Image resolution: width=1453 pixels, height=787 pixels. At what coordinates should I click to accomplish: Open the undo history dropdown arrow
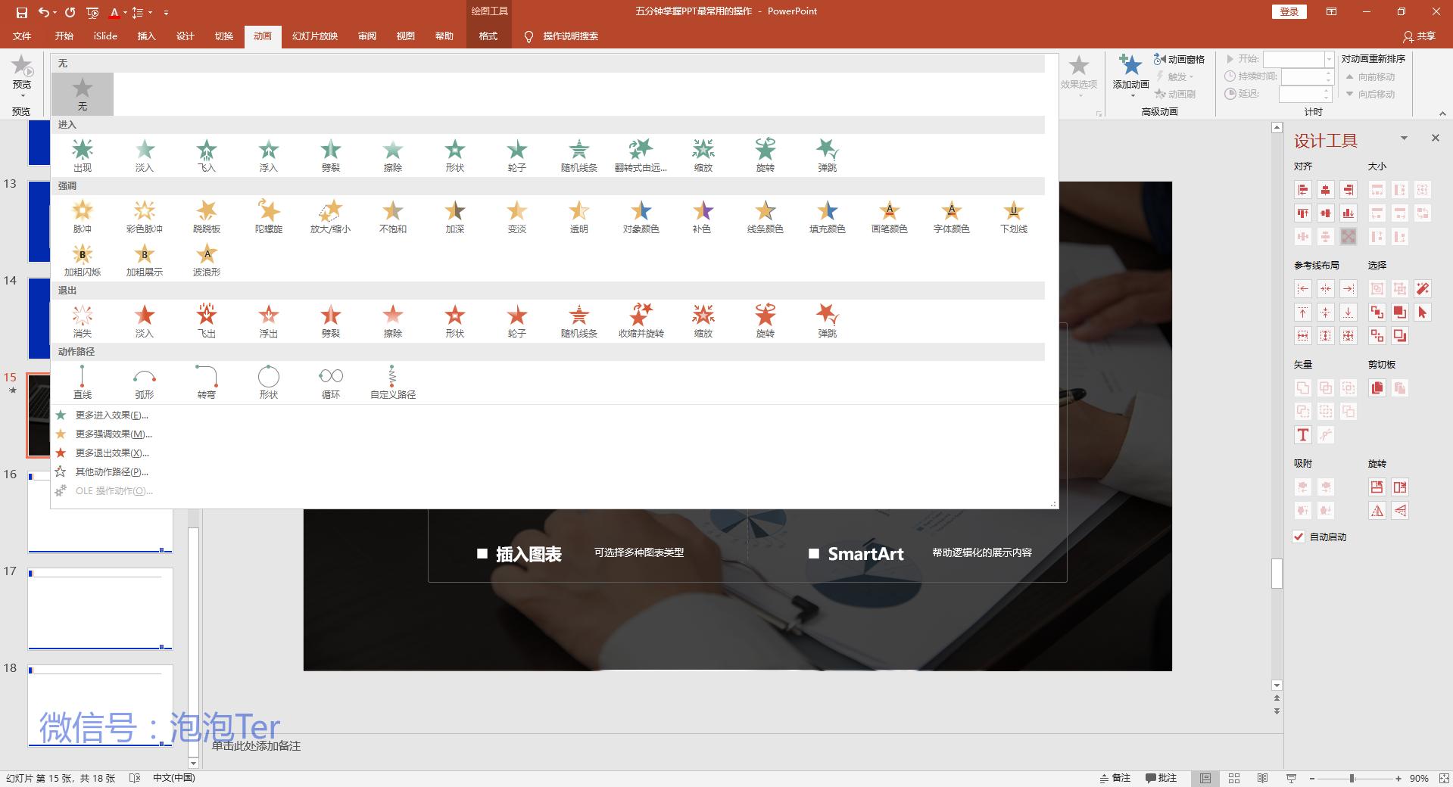55,12
